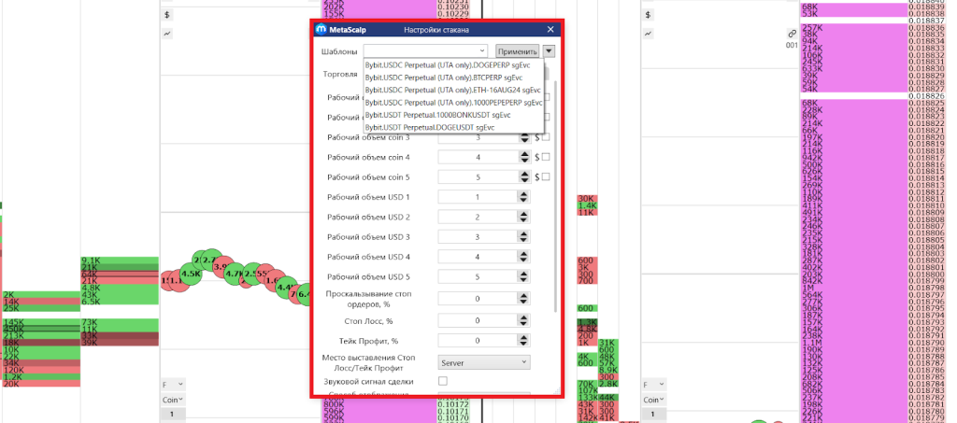Increase Рабочий объем USD 3 with up arrow
Viewport: 957px width, 423px height.
(524, 233)
